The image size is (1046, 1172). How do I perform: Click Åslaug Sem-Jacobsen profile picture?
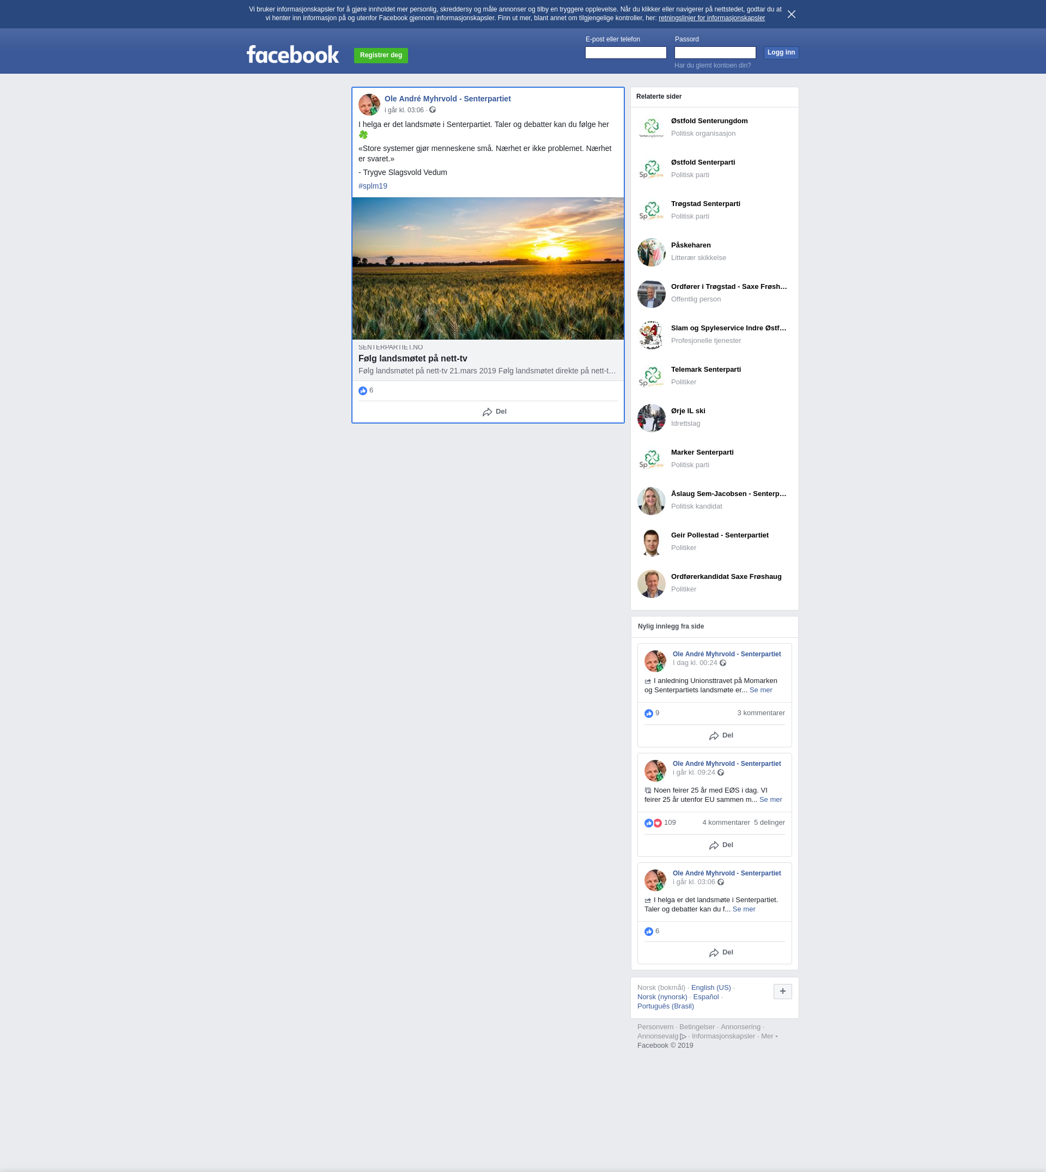[x=651, y=500]
